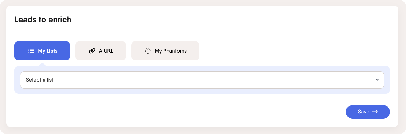
Task: Switch to the A URL tab
Action: [101, 51]
